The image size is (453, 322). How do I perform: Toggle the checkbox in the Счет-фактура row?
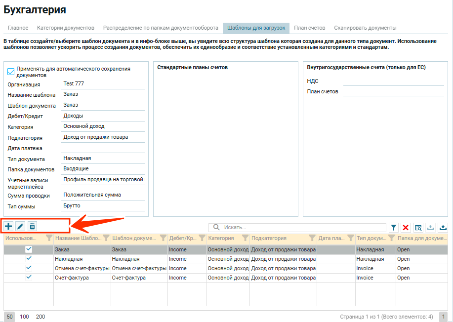(x=29, y=278)
